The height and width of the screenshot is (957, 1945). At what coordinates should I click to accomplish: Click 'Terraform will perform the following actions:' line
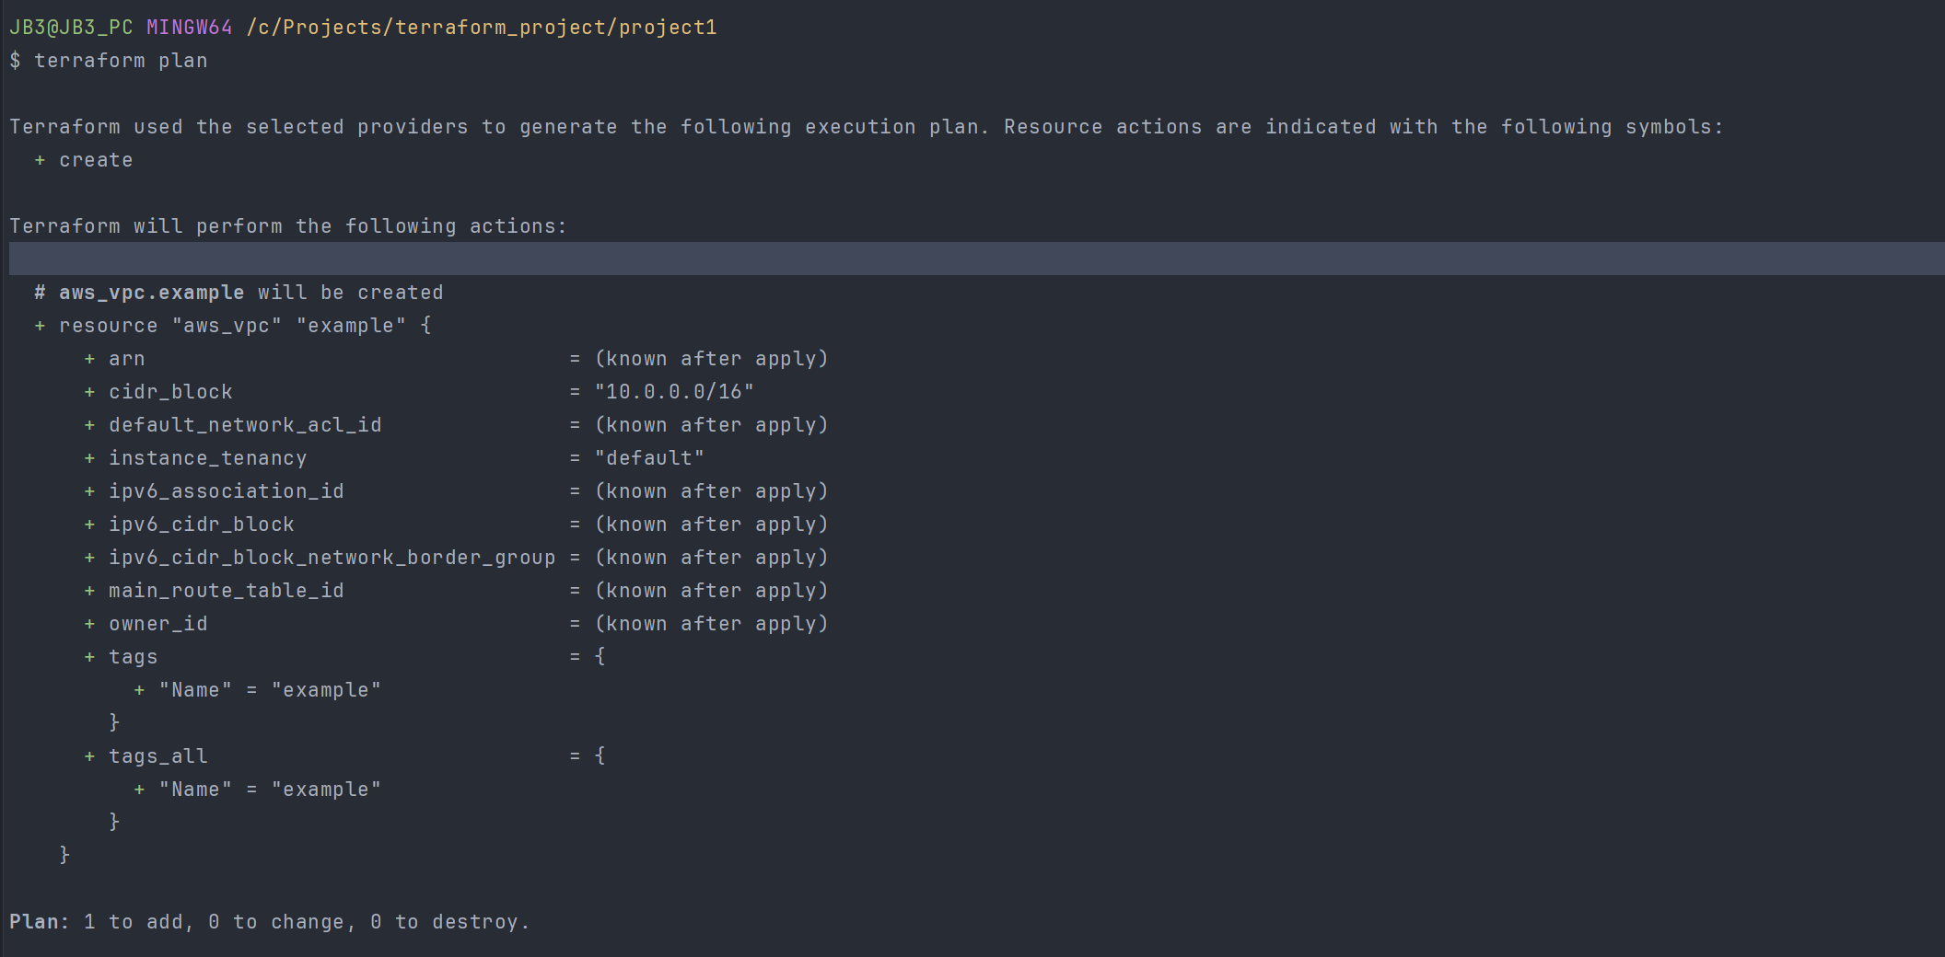coord(288,226)
